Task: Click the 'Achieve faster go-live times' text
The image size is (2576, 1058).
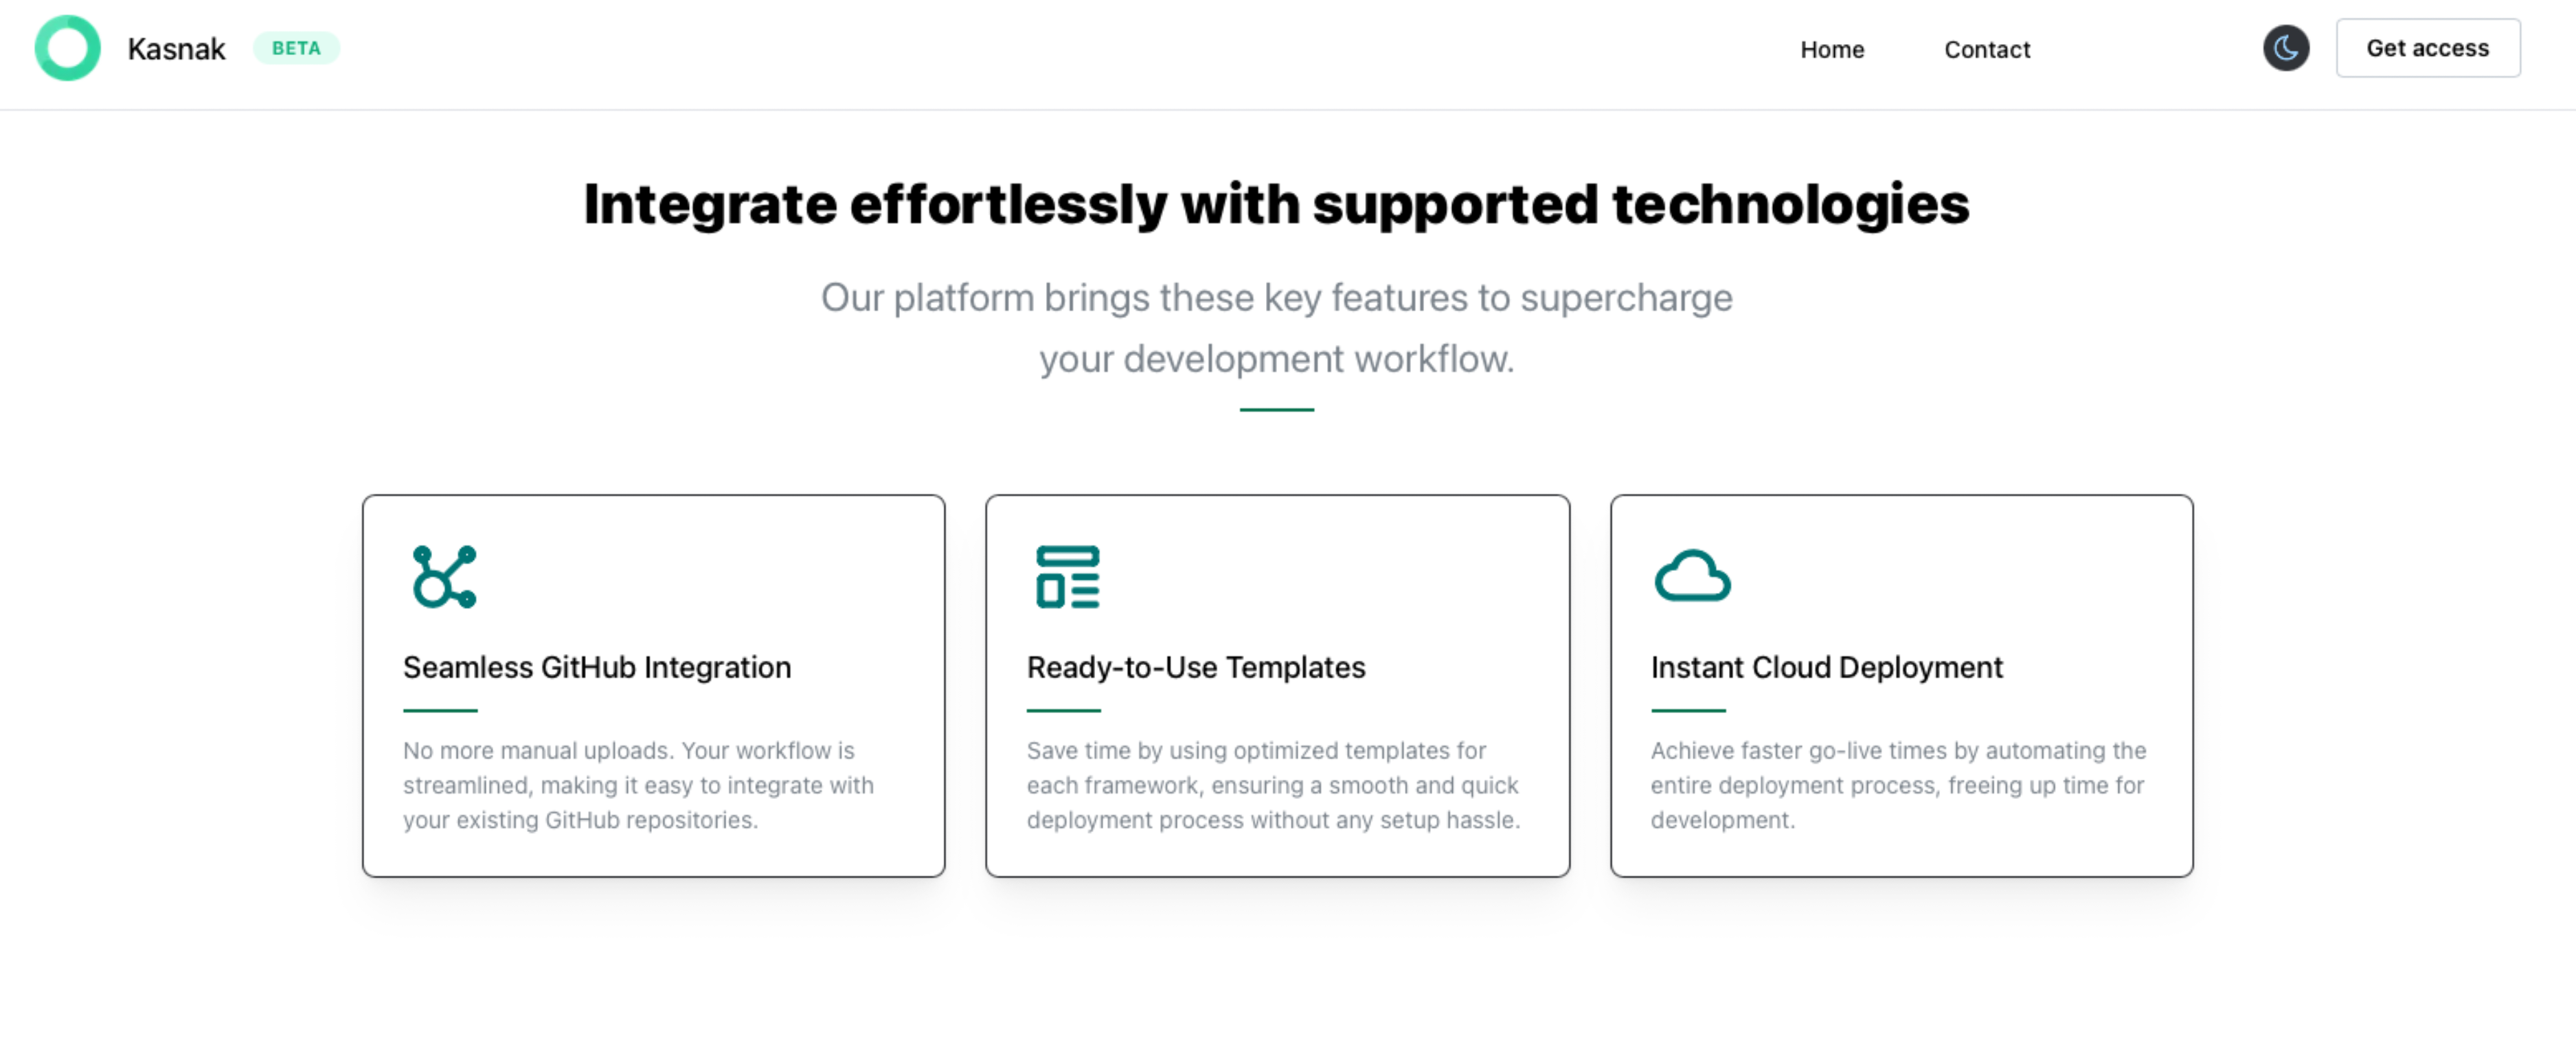Action: click(x=1899, y=785)
